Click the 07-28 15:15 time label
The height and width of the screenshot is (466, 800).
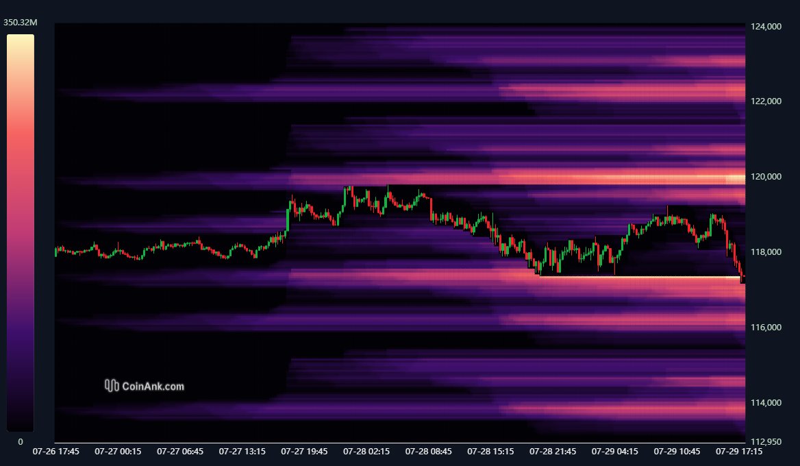pos(491,452)
